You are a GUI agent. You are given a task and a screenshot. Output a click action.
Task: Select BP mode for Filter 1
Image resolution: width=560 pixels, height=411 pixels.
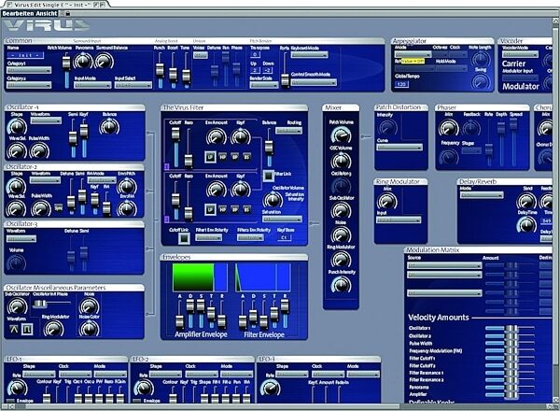(x=234, y=157)
